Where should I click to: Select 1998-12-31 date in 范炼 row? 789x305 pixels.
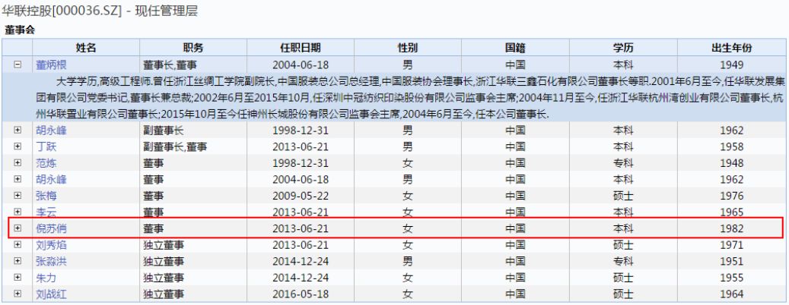click(301, 163)
